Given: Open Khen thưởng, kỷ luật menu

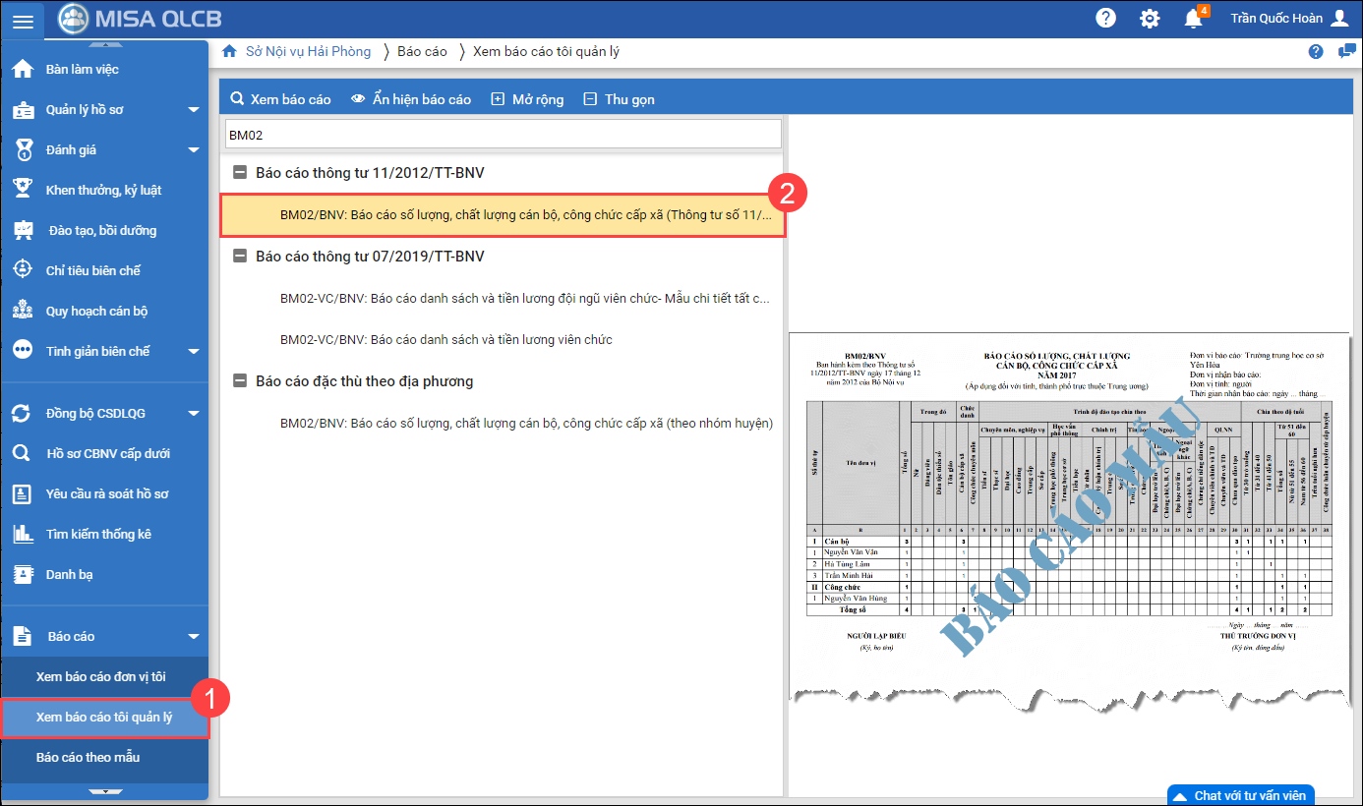Looking at the screenshot, I should click(x=103, y=190).
